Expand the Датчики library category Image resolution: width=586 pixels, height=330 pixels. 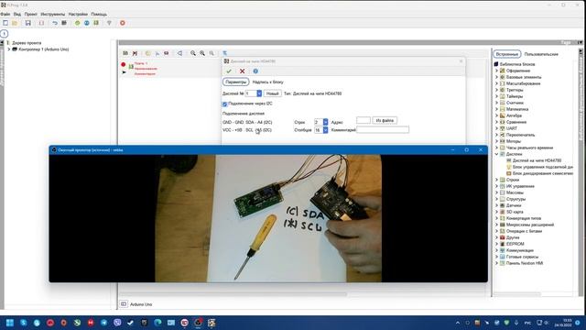coord(496,205)
